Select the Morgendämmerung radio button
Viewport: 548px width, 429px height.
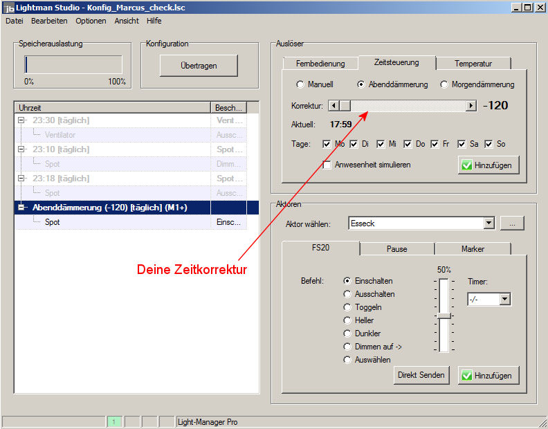pyautogui.click(x=444, y=84)
